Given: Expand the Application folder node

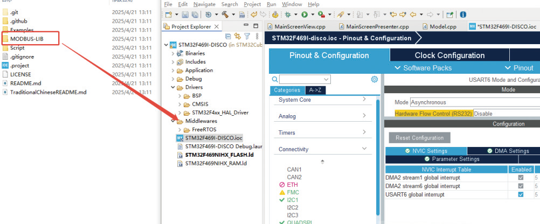Looking at the screenshot, I should click(x=173, y=70).
